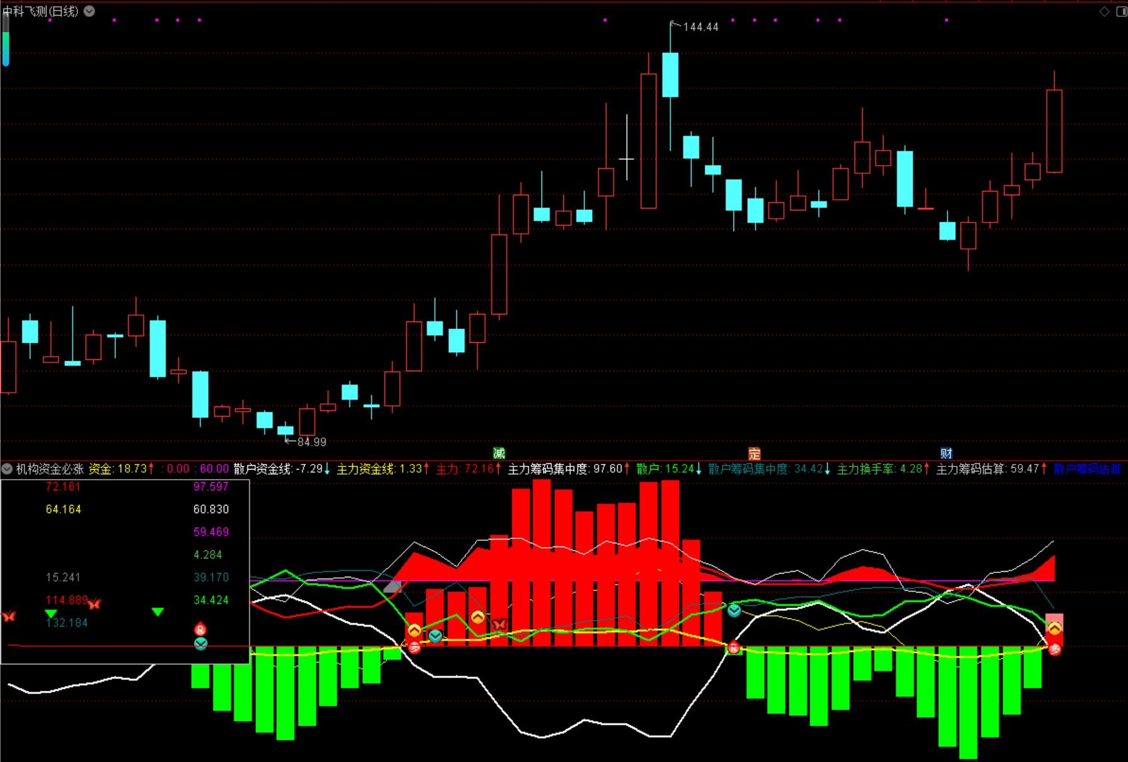Click the blue 财 marker below the chart
Viewport: 1128px width, 762px height.
tap(946, 453)
